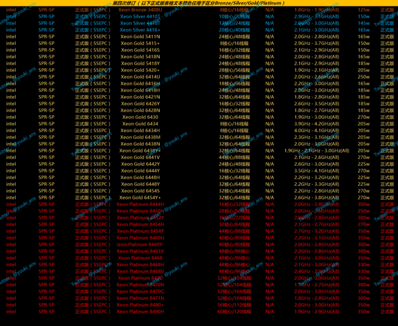Click the Xeon Gold 5411N entry

point(140,37)
